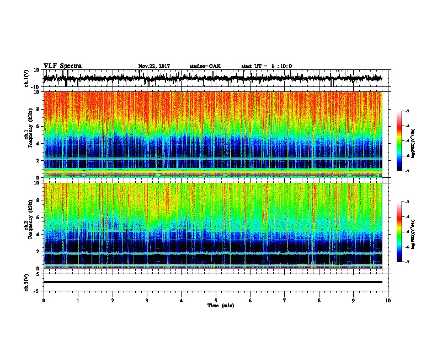The height and width of the screenshot is (337, 437).
Task: Click the "ch.1(V)" waveform axis label
Action: pos(26,78)
